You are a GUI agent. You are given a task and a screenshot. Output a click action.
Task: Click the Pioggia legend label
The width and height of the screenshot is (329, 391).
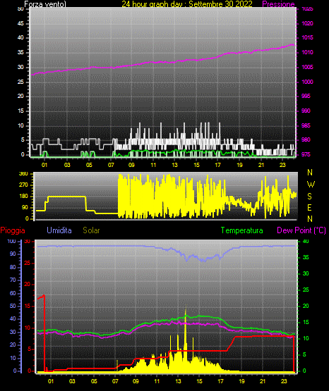point(13,230)
